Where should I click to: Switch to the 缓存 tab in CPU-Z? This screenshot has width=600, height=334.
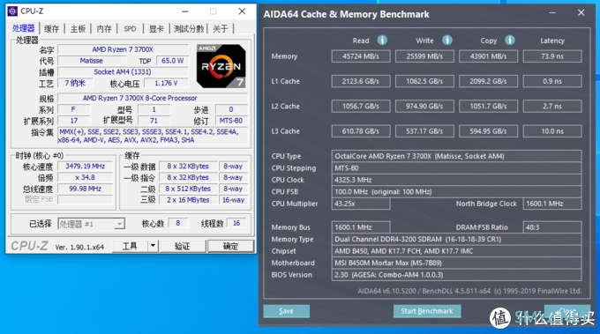coord(51,29)
